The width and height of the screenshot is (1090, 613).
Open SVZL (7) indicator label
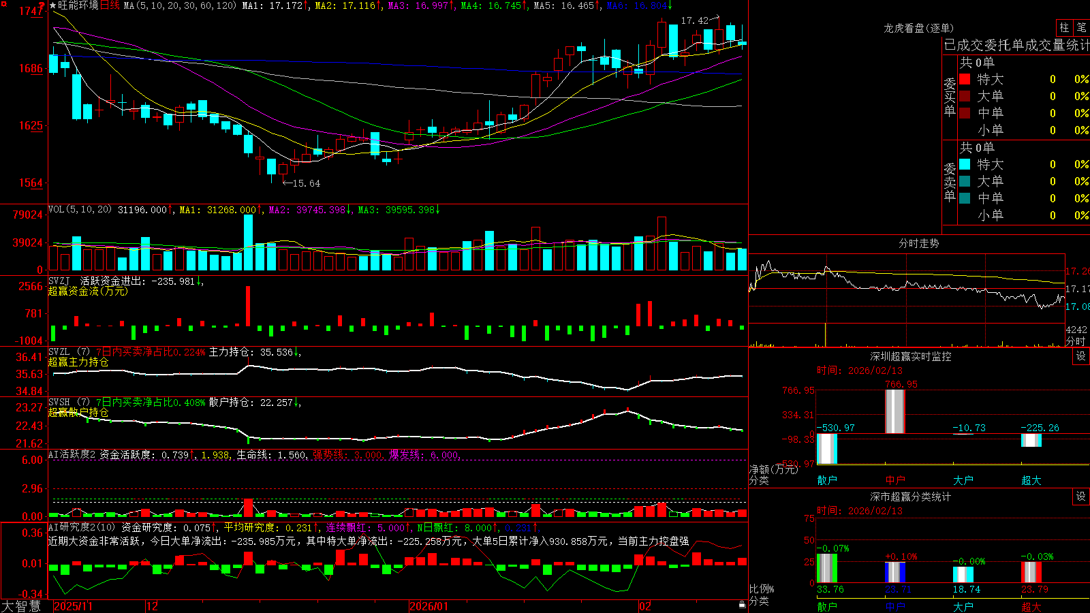pyautogui.click(x=69, y=352)
